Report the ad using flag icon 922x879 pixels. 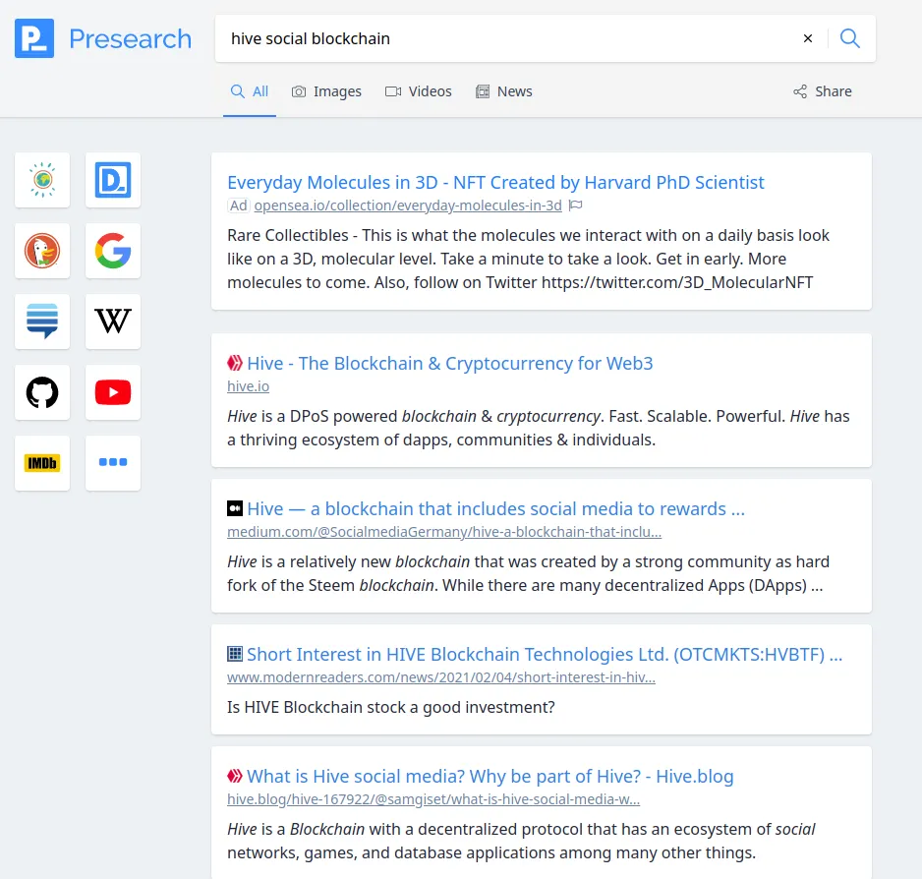pyautogui.click(x=576, y=205)
